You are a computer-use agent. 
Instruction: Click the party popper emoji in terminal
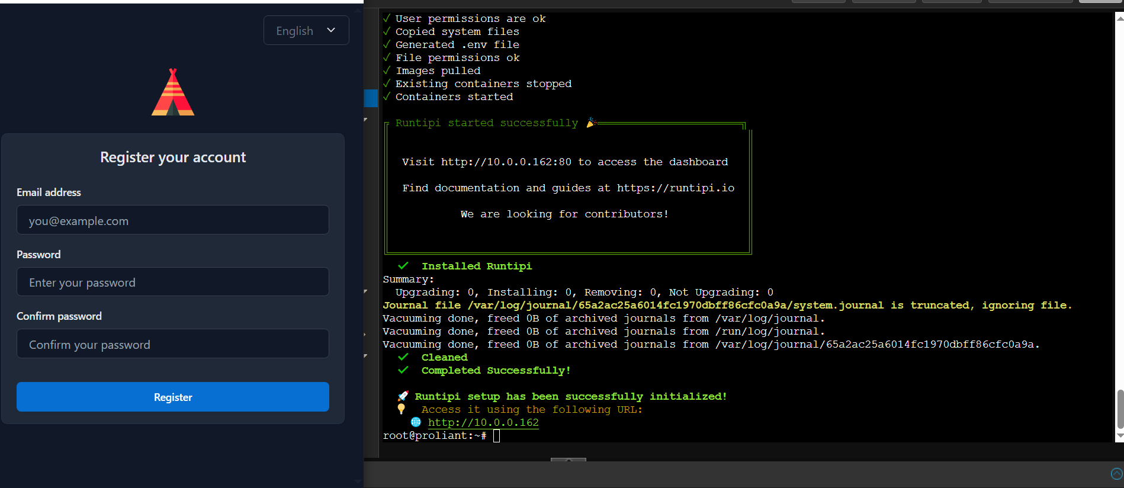tap(590, 123)
